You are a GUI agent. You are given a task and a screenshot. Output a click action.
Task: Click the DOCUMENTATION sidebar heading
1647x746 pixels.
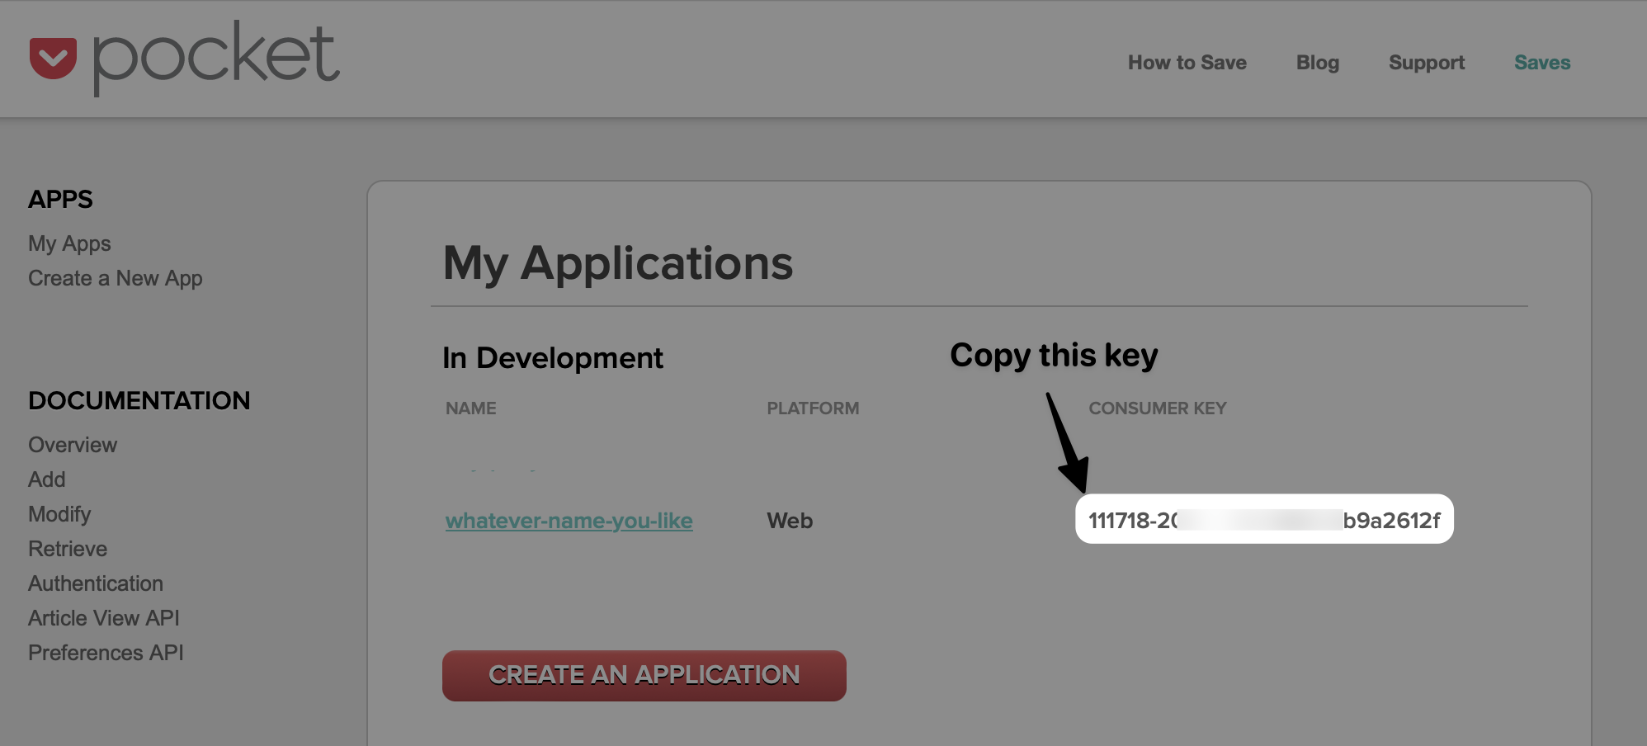[x=139, y=400]
